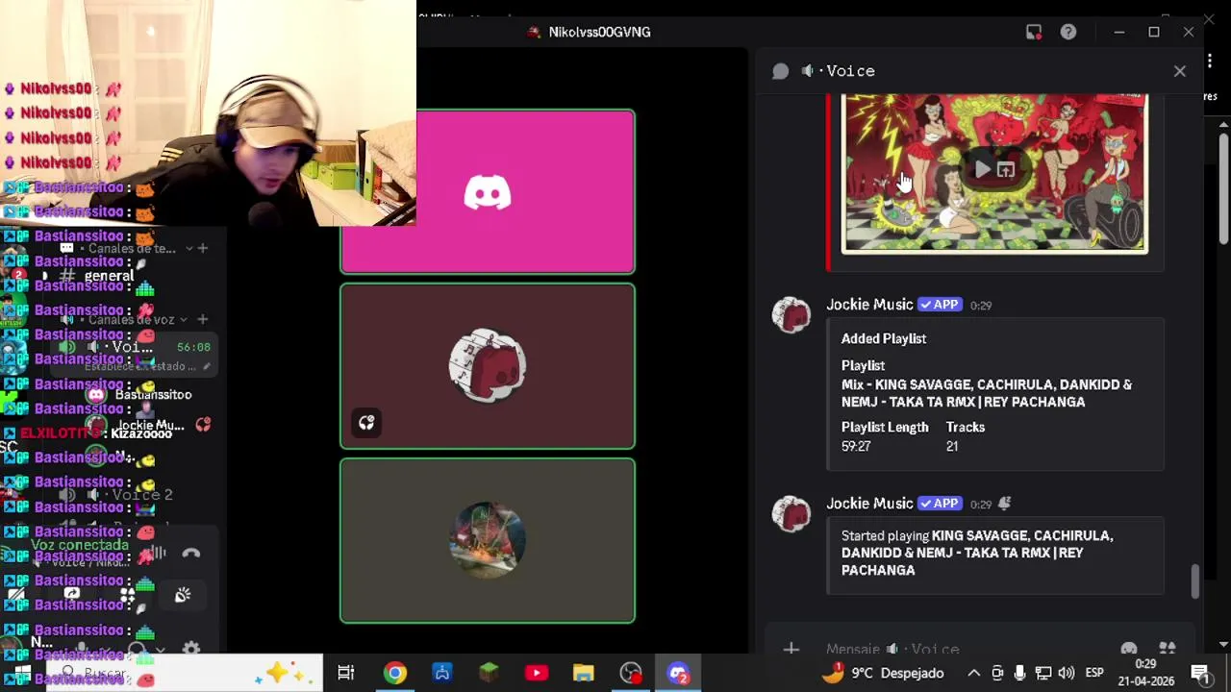Select the bottom participant tile with photo avatar

[488, 541]
